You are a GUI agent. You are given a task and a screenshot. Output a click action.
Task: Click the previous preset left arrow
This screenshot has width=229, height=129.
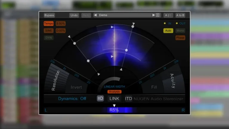[x=95, y=15]
